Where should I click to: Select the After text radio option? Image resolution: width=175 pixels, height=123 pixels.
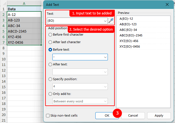click(50, 65)
